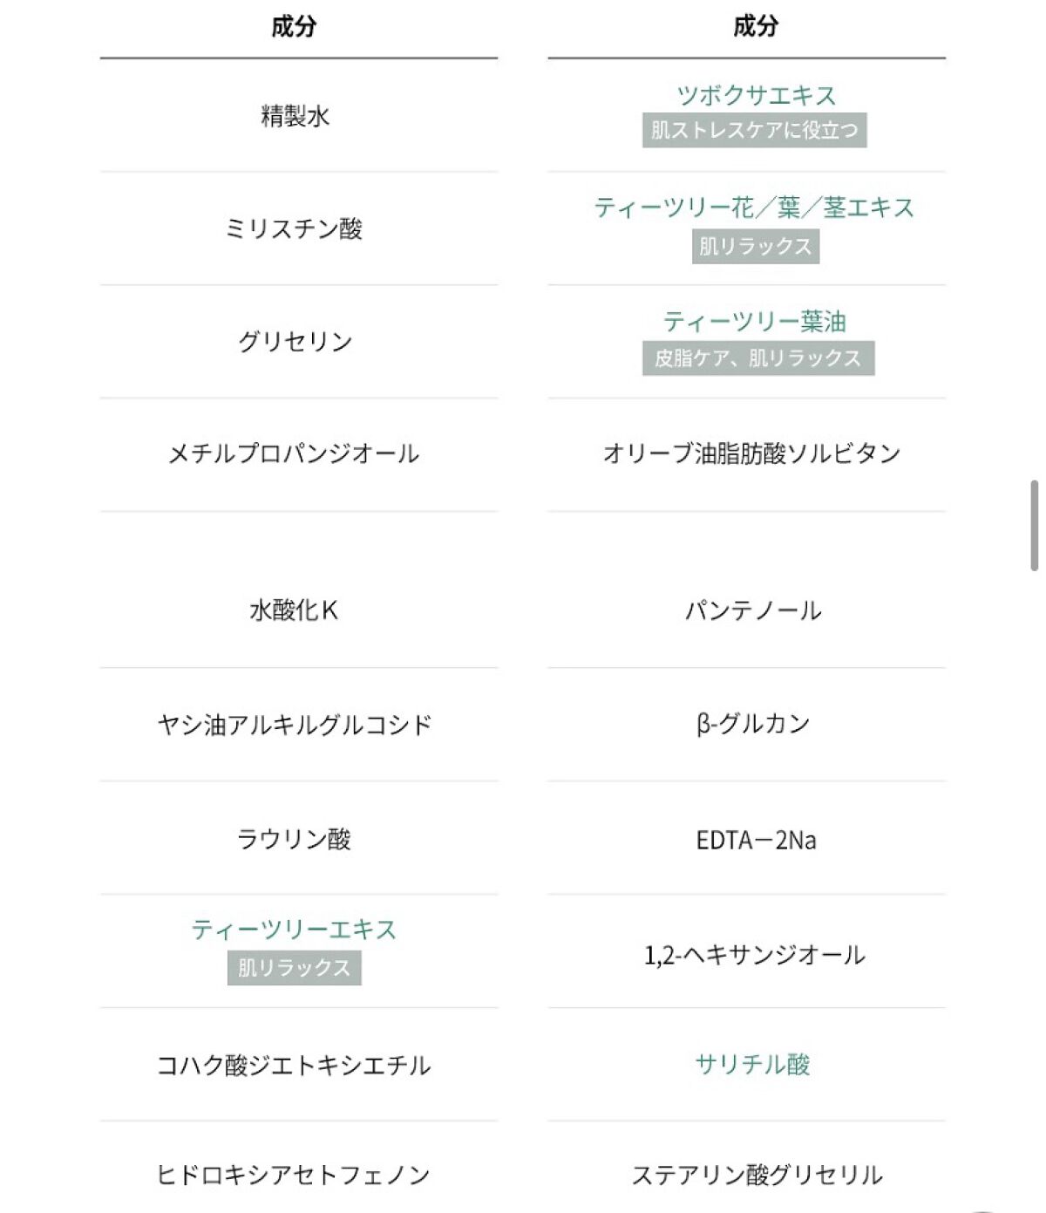Click the オリーブ油脂肪酸ソルビタン entry
This screenshot has width=1046, height=1213.
[x=751, y=453]
